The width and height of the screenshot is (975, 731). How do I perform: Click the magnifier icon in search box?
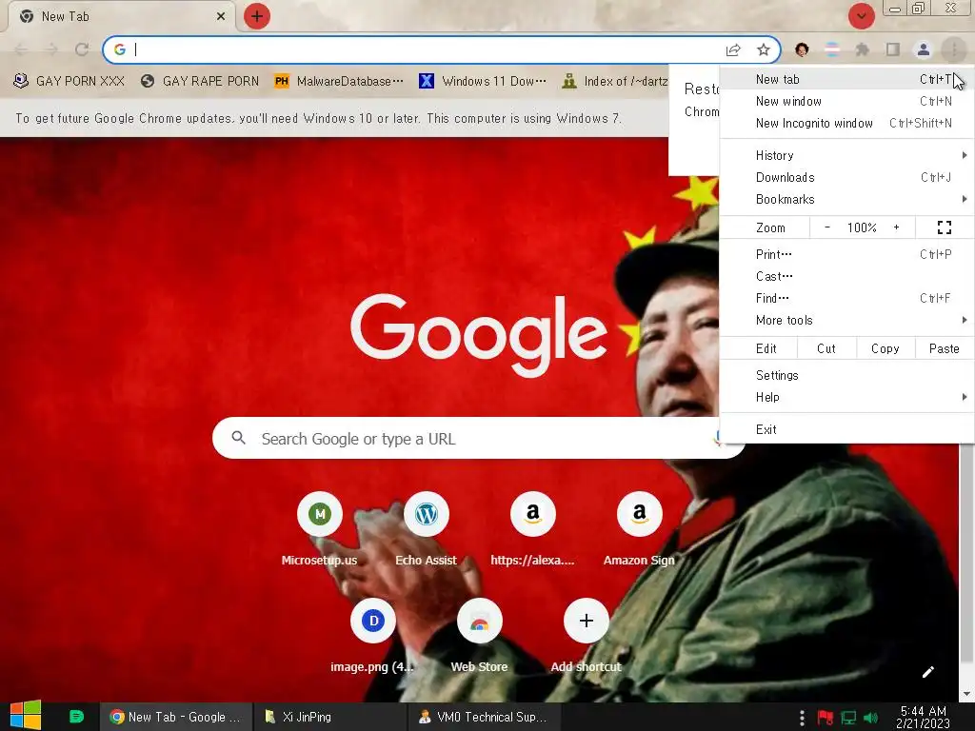click(x=239, y=438)
